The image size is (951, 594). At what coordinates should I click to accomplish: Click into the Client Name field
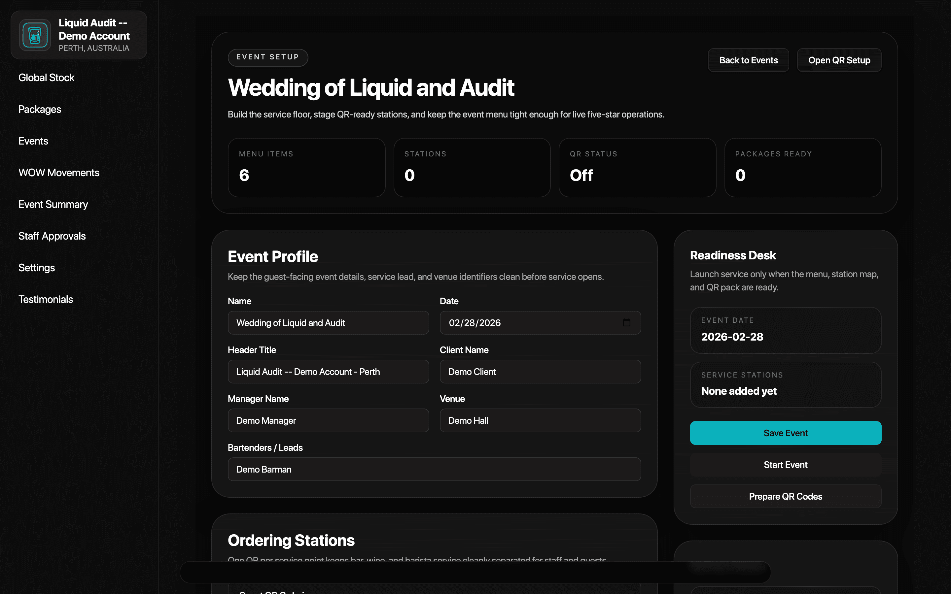[540, 372]
